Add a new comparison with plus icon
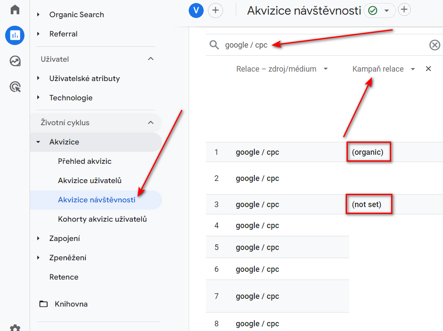 (x=215, y=10)
